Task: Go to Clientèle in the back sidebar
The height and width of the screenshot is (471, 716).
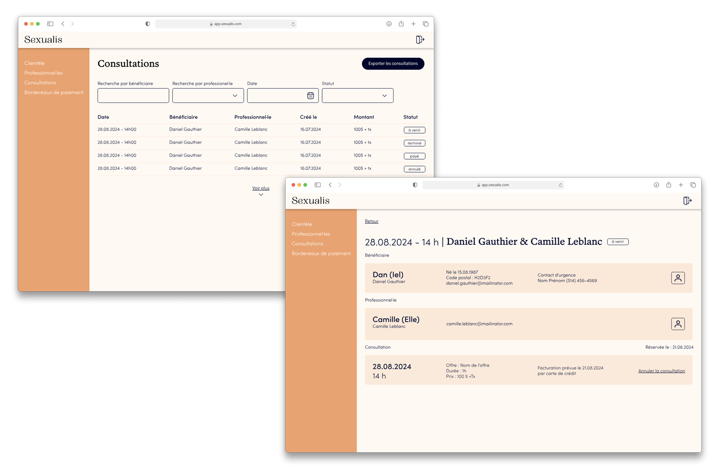Action: [x=34, y=63]
